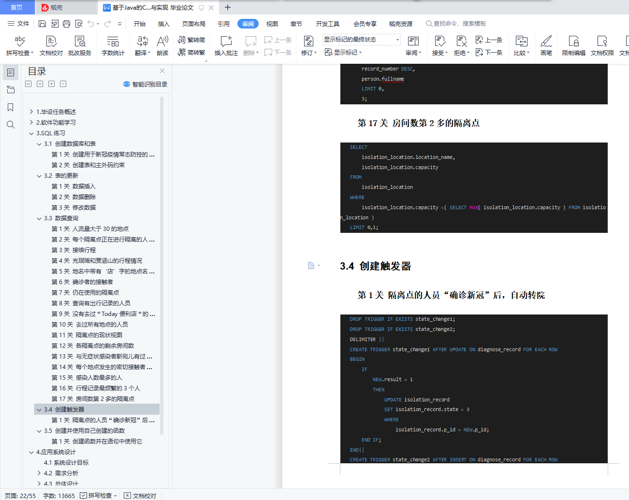Switch to the 视图 ribbon tab

[x=272, y=24]
